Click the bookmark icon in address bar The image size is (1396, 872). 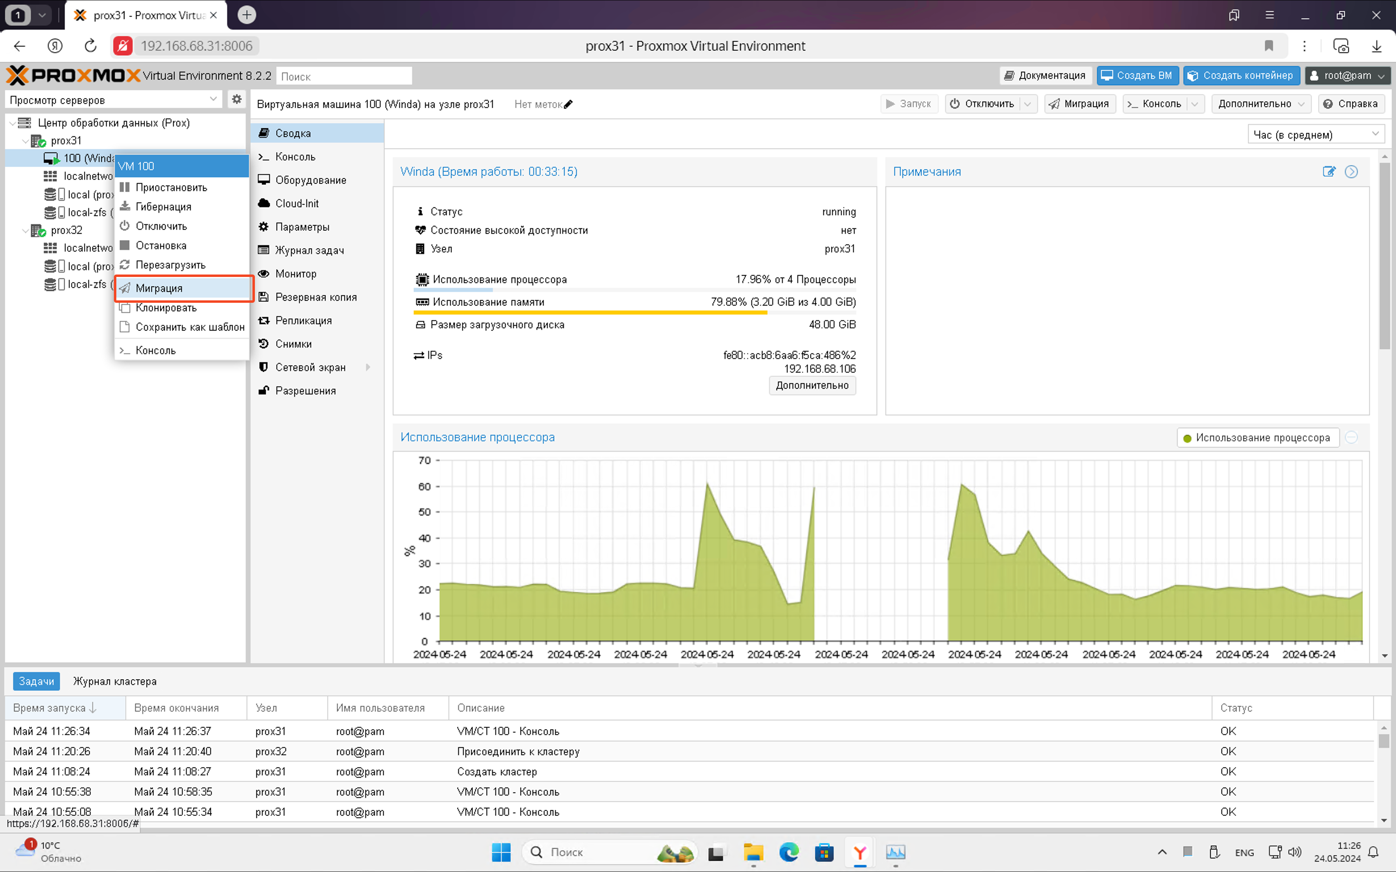[x=1268, y=46]
